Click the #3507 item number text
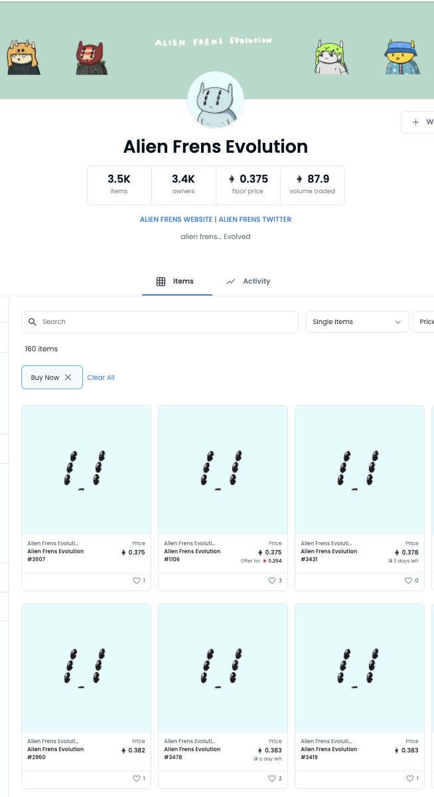The width and height of the screenshot is (434, 797). (36, 559)
